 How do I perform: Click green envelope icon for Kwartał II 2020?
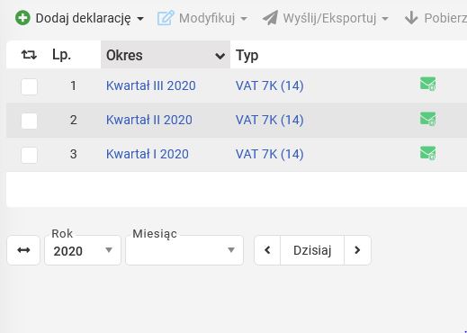pyautogui.click(x=428, y=119)
